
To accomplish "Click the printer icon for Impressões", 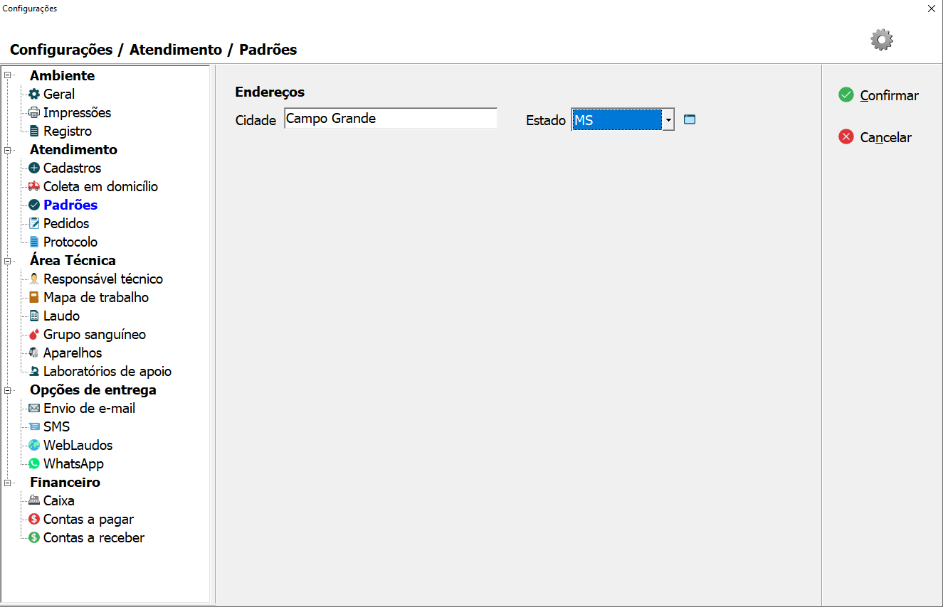I will (x=34, y=112).
